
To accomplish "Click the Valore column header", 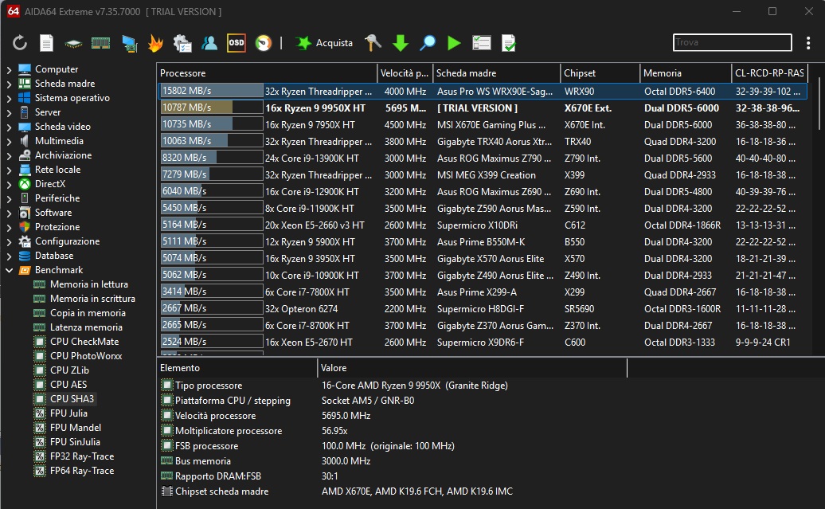I will pyautogui.click(x=472, y=368).
